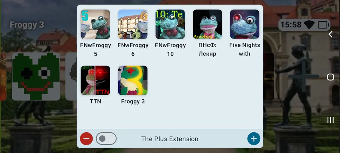Tap the large plus icon behind the folder
Screen dimensions: 340x153
304,76
